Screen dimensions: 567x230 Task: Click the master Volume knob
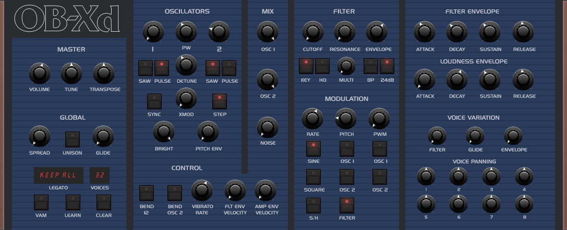tap(40, 73)
